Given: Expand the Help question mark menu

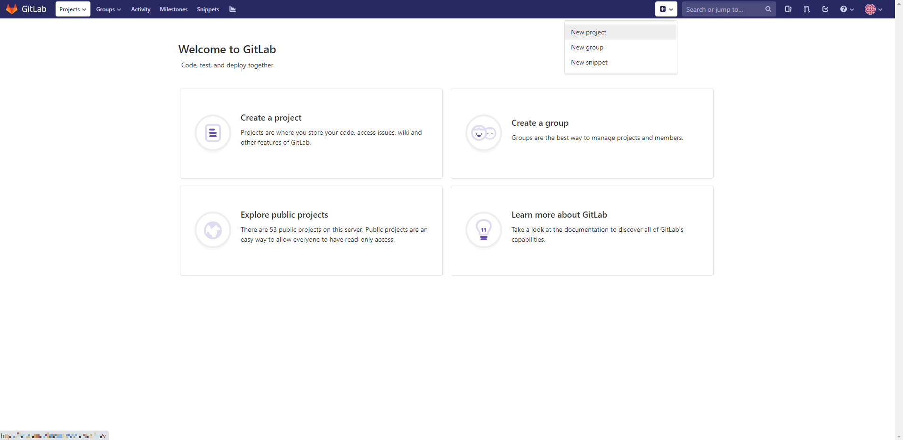Looking at the screenshot, I should 847,9.
